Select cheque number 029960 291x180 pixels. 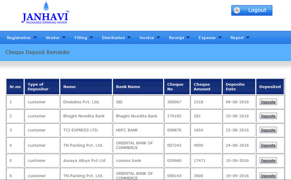(x=177, y=160)
